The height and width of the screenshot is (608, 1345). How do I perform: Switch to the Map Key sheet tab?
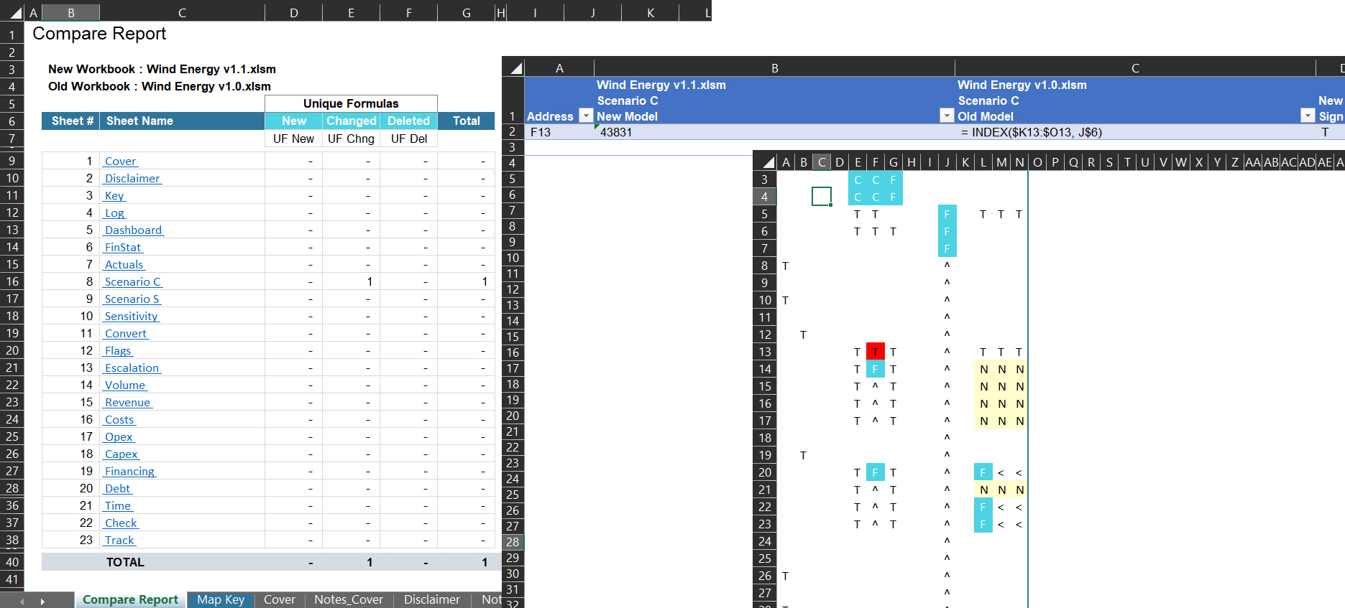221,599
